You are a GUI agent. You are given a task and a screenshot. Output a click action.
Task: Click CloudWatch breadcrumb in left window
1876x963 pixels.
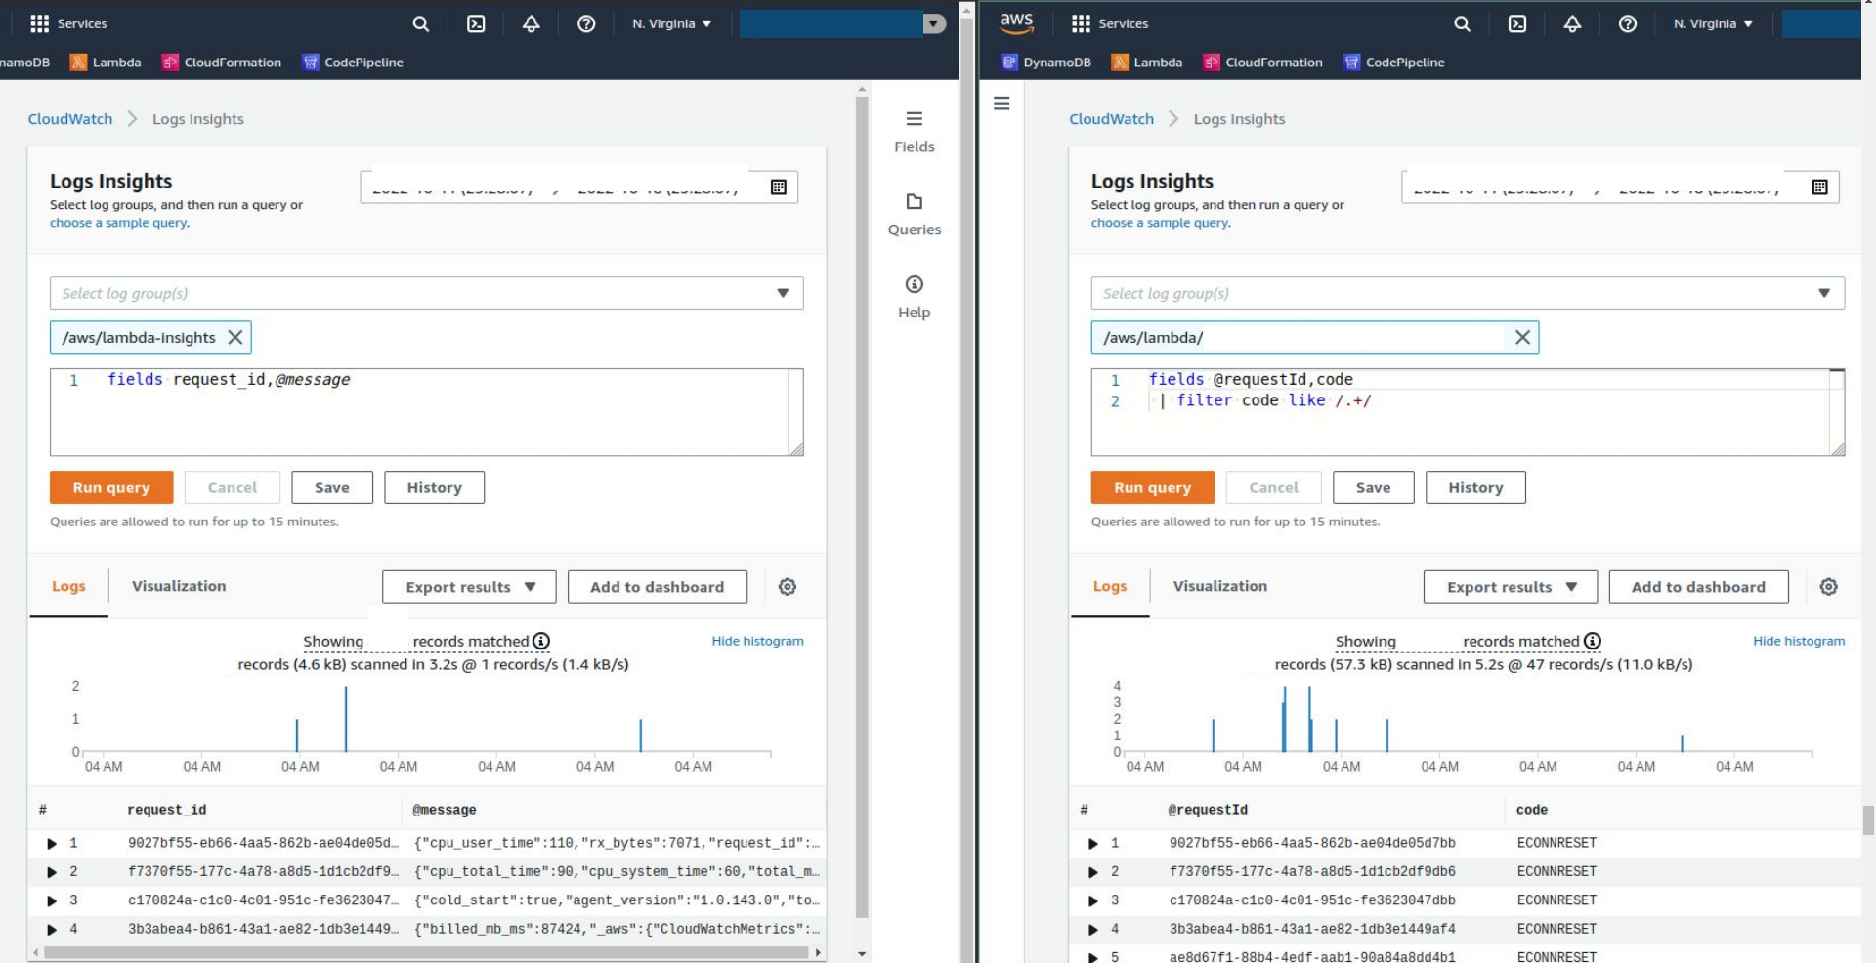point(70,119)
